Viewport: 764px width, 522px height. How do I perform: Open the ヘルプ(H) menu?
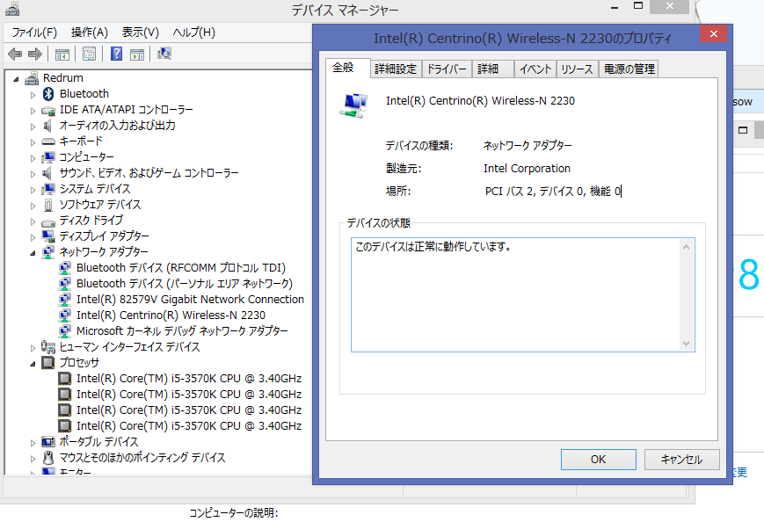[194, 33]
